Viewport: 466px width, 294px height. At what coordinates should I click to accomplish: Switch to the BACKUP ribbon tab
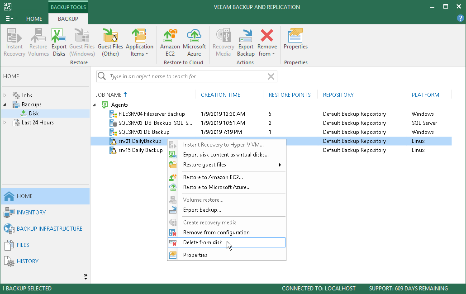(x=68, y=19)
